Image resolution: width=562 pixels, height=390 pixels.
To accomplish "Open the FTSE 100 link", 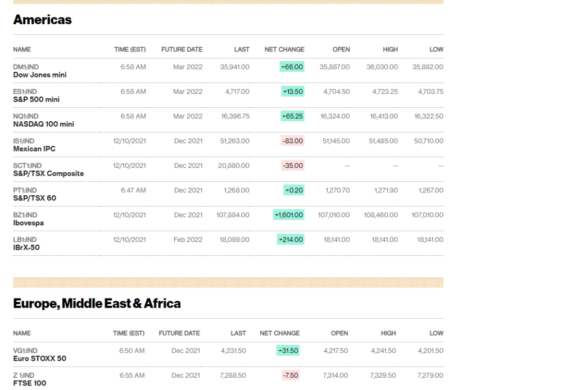I will 30,383.
